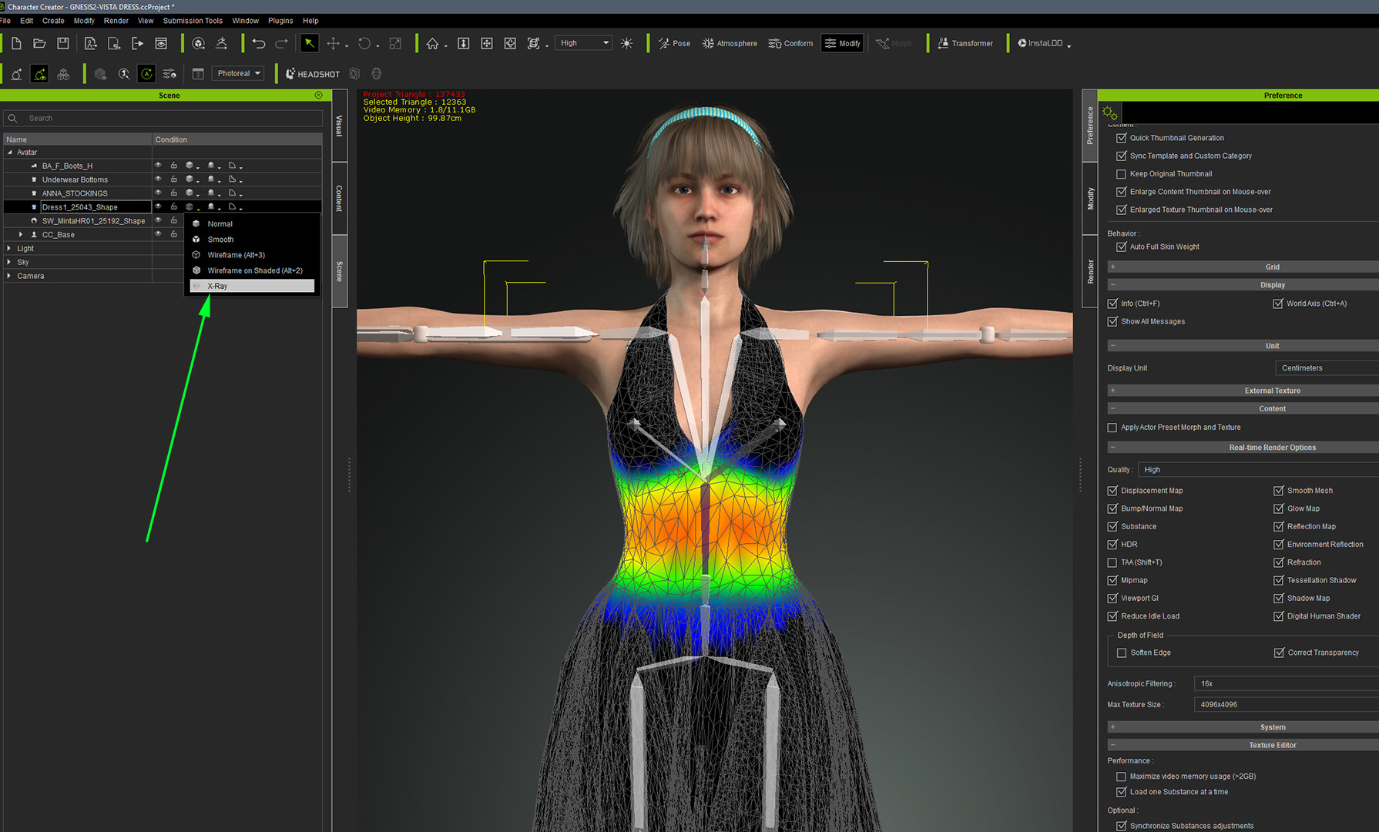The image size is (1379, 832).
Task: Toggle lock for CC_Base
Action: [174, 234]
